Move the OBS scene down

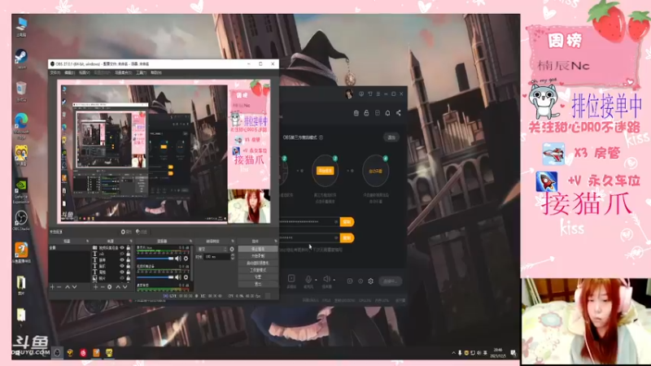pos(74,287)
